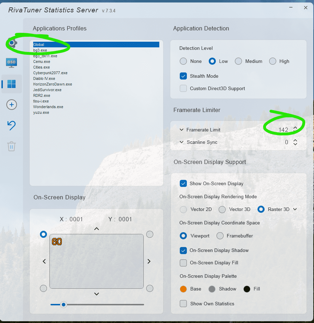Select the Windows applications sidebar icon
314x323 pixels.
tap(12, 84)
